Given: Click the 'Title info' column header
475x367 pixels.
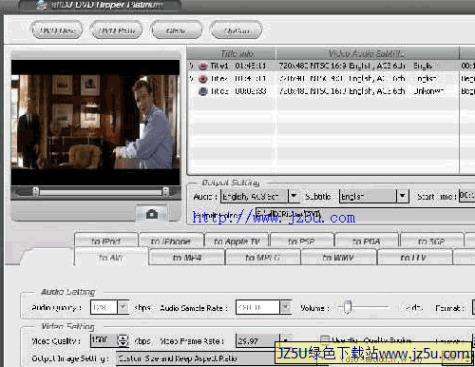Looking at the screenshot, I should 231,53.
